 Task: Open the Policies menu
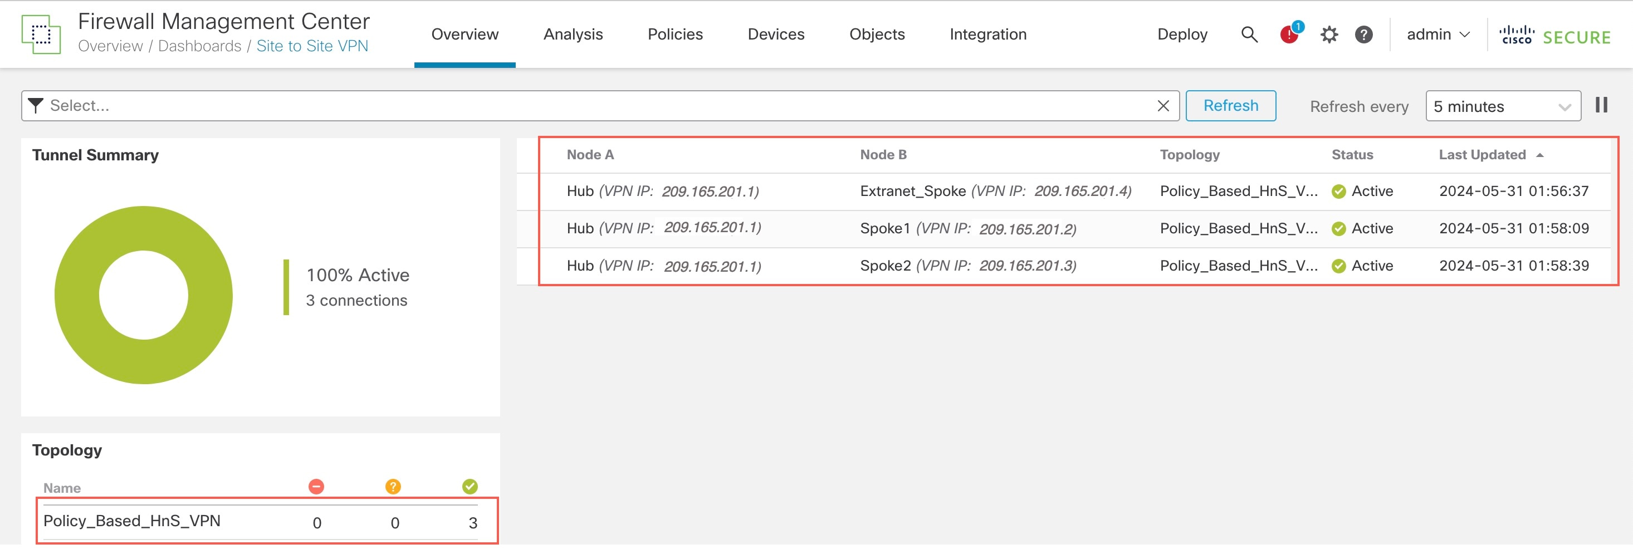(x=674, y=34)
